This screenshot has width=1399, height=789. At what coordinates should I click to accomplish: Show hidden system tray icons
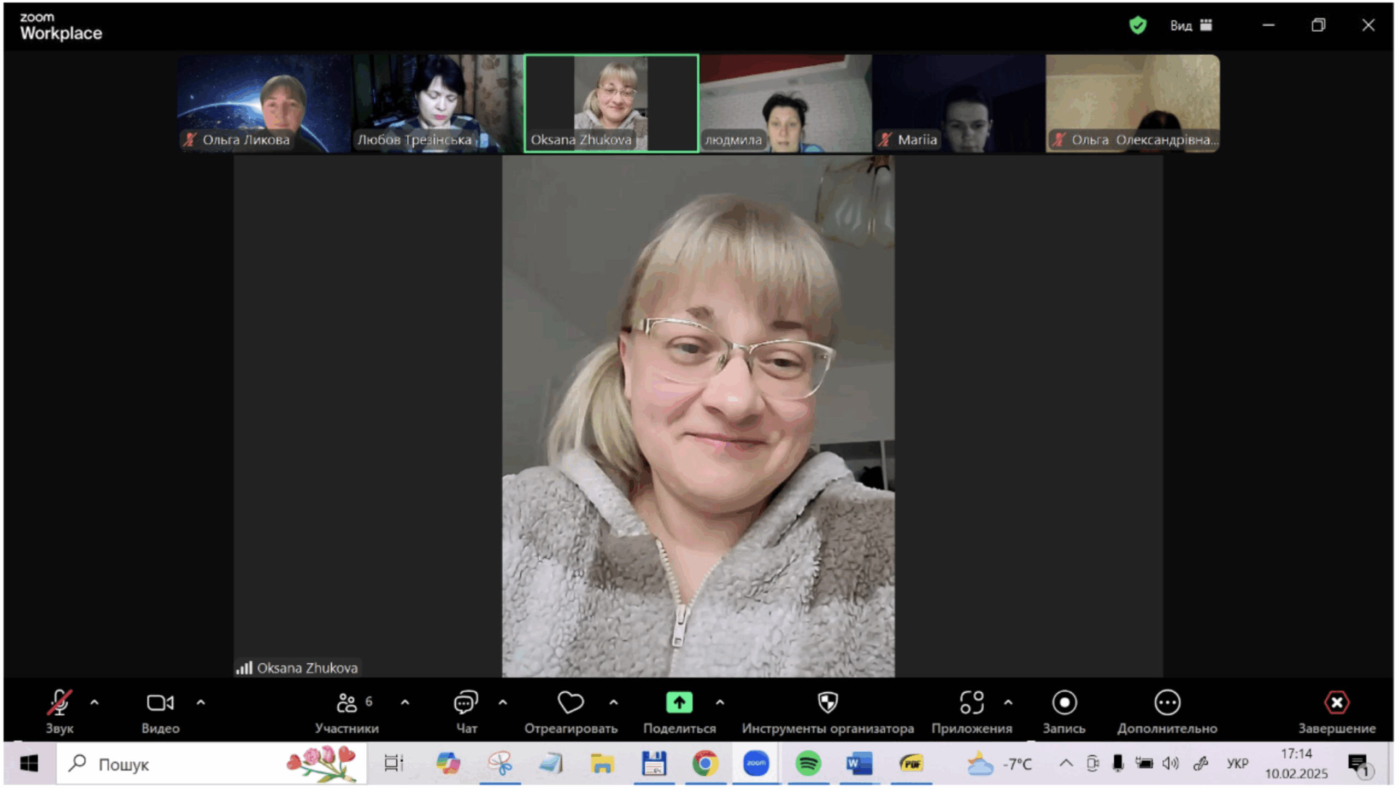(1067, 764)
